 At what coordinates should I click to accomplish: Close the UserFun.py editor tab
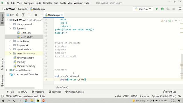62,15
